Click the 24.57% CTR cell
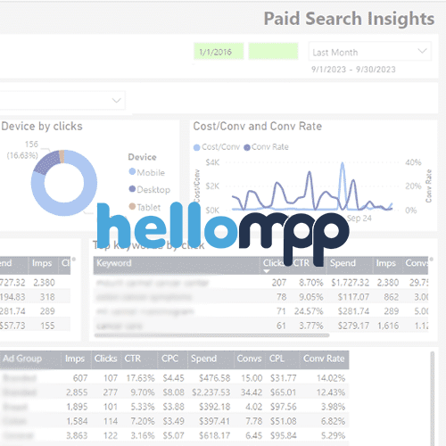Image resolution: width=446 pixels, height=446 pixels. [309, 311]
